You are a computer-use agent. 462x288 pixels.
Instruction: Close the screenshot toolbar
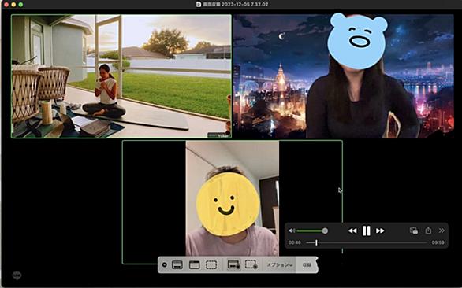point(165,264)
